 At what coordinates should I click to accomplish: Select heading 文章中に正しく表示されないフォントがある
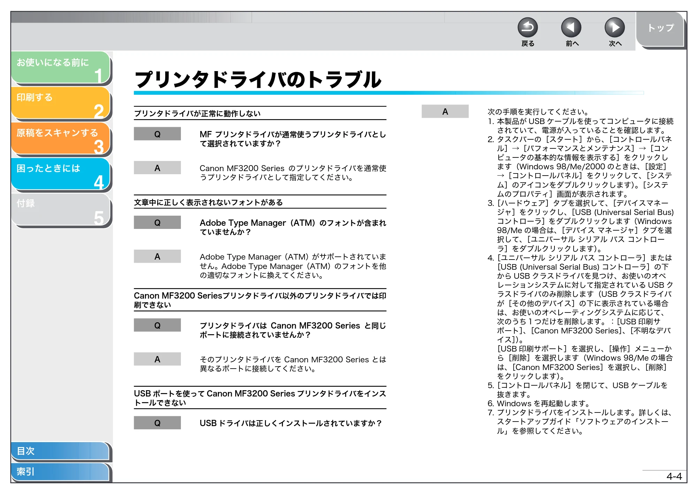tap(208, 202)
